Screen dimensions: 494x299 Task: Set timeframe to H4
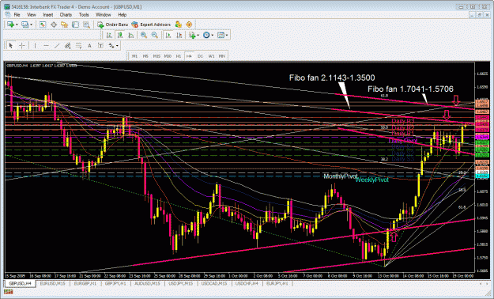pyautogui.click(x=189, y=56)
